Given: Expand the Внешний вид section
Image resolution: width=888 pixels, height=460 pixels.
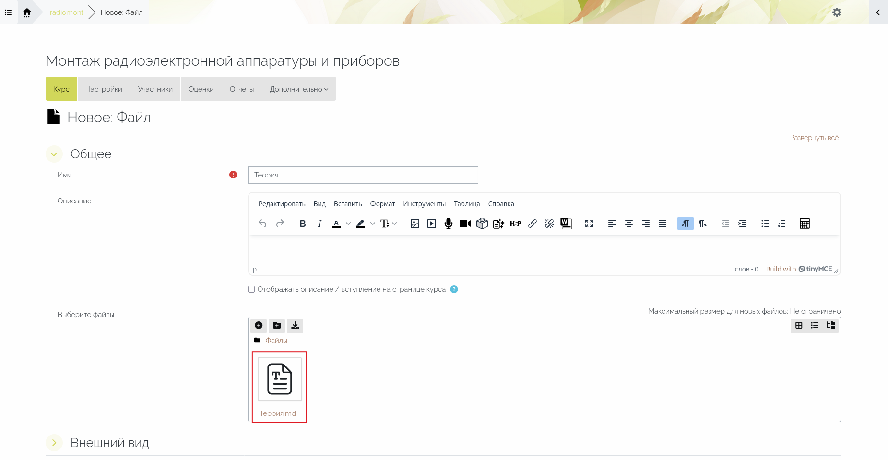Looking at the screenshot, I should (54, 443).
